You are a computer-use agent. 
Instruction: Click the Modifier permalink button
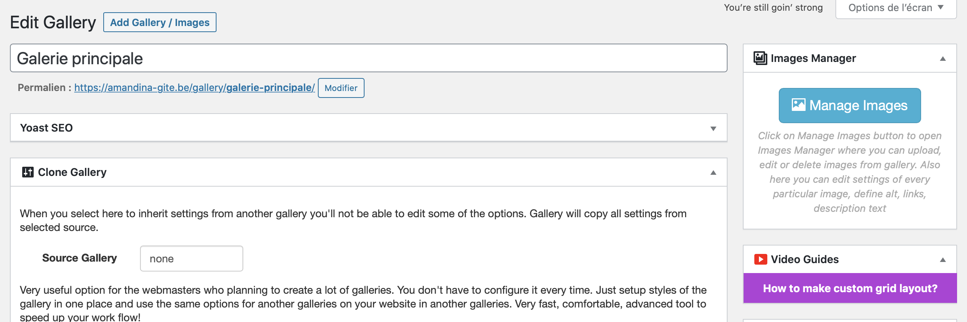[341, 88]
